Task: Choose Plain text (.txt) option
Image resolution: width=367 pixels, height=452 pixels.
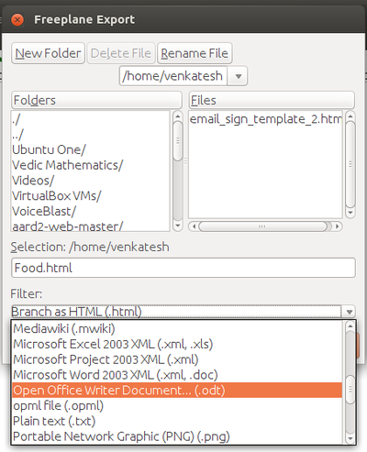Action: (x=177, y=421)
